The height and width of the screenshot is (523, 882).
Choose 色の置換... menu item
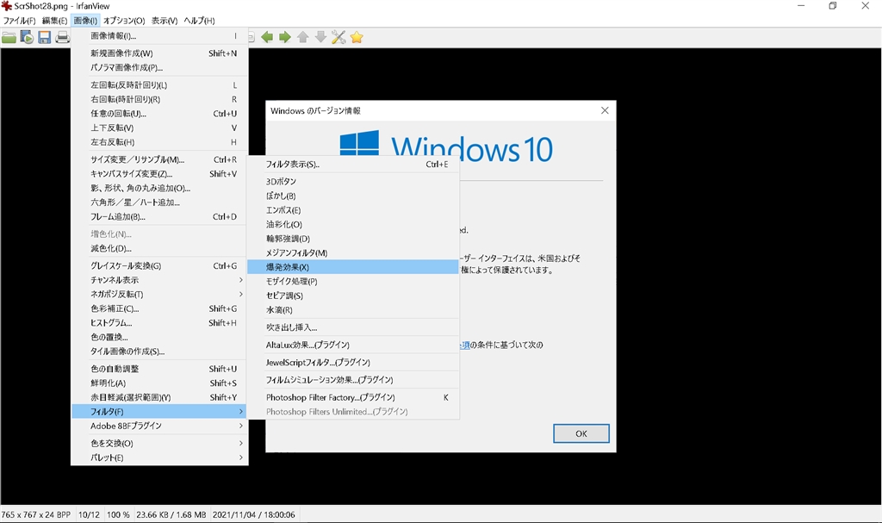pyautogui.click(x=159, y=337)
